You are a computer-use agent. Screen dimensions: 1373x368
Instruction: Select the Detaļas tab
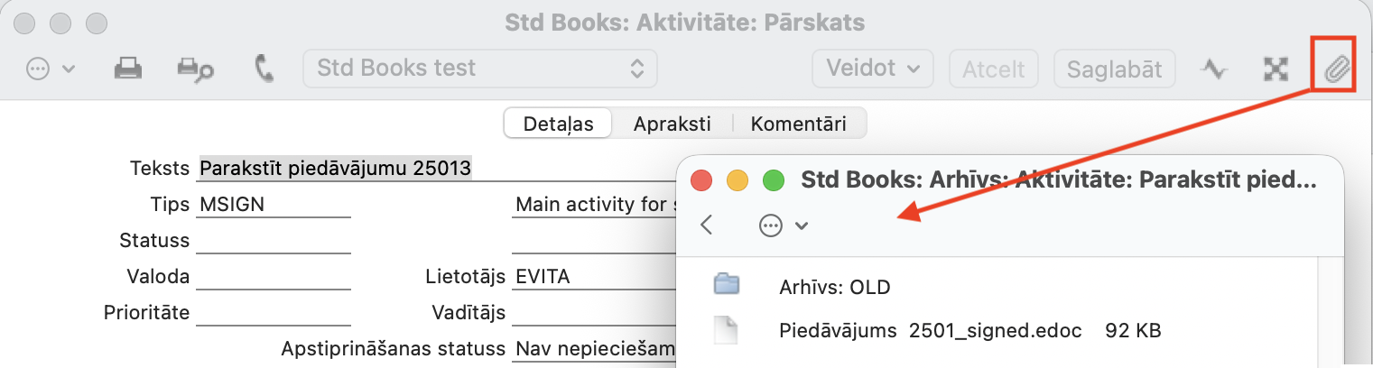click(558, 124)
